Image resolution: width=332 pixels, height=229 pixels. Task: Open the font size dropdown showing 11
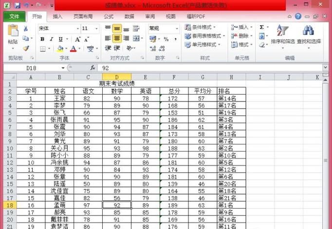point(96,29)
